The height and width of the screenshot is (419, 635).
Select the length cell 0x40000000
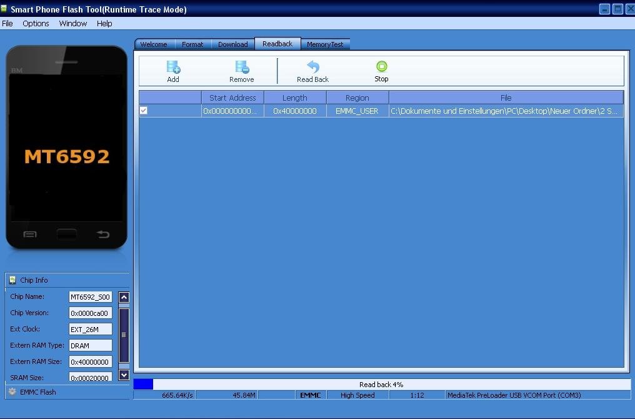(x=295, y=111)
